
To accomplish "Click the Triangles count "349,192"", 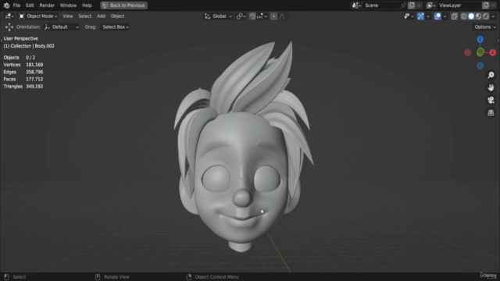I will tap(34, 87).
